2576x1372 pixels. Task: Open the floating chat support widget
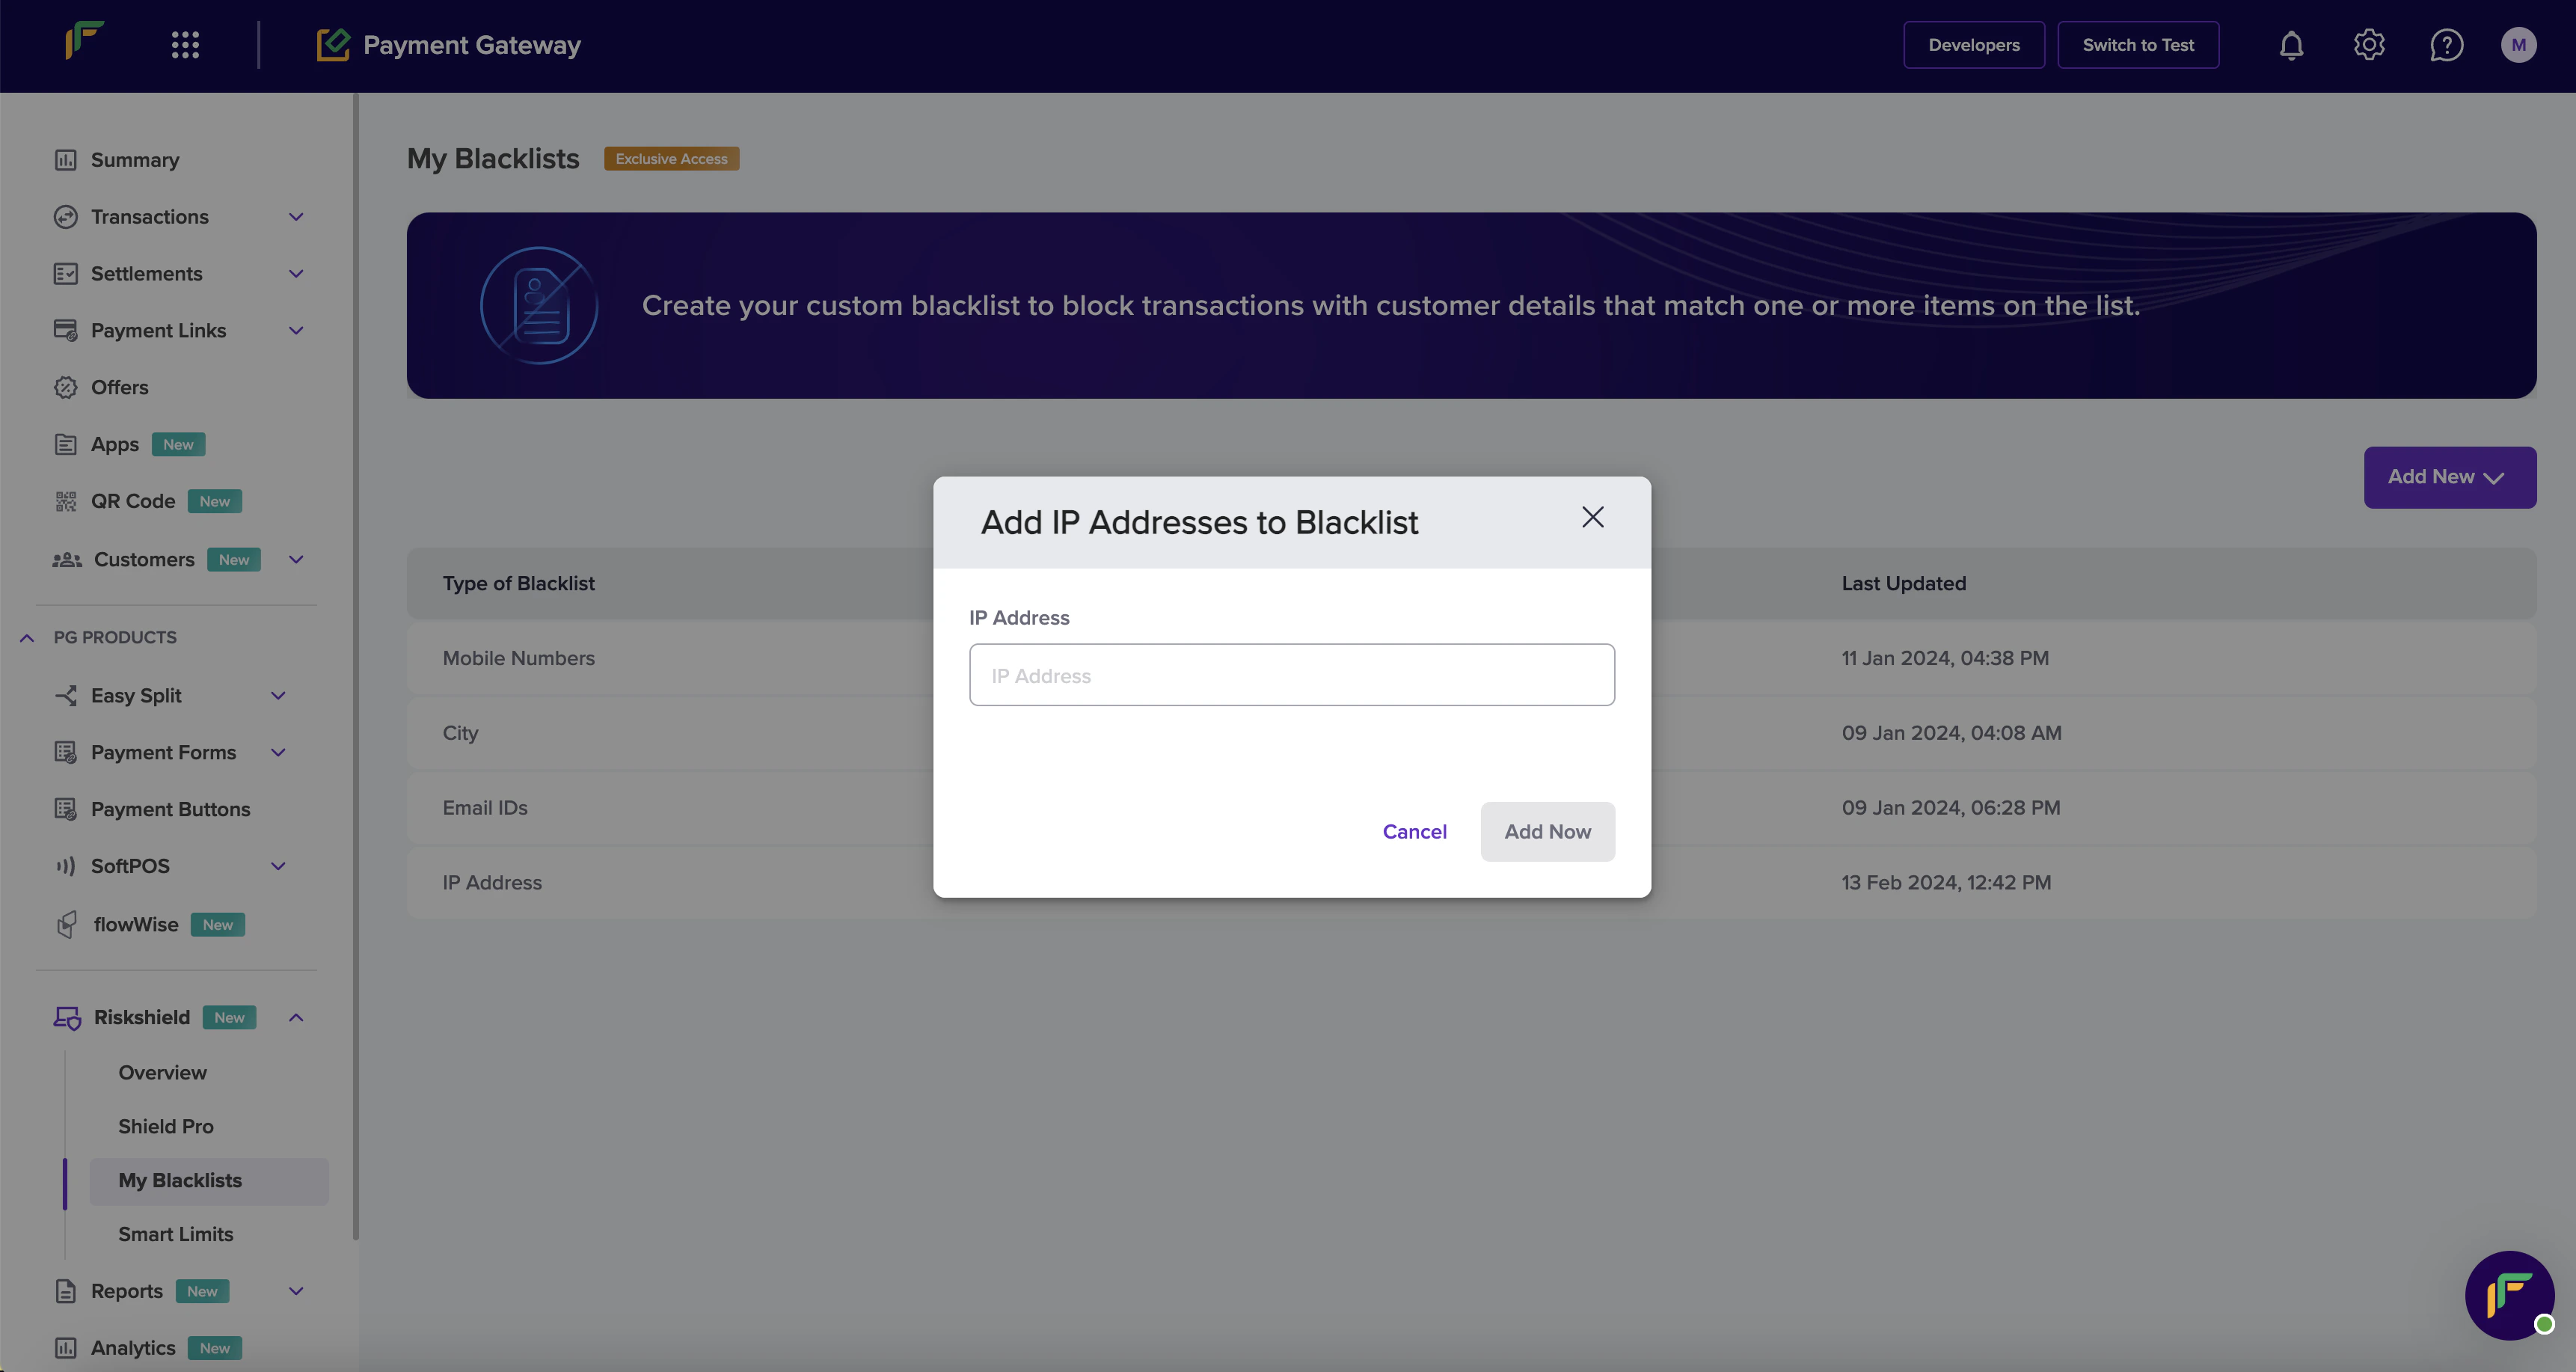pyautogui.click(x=2509, y=1295)
